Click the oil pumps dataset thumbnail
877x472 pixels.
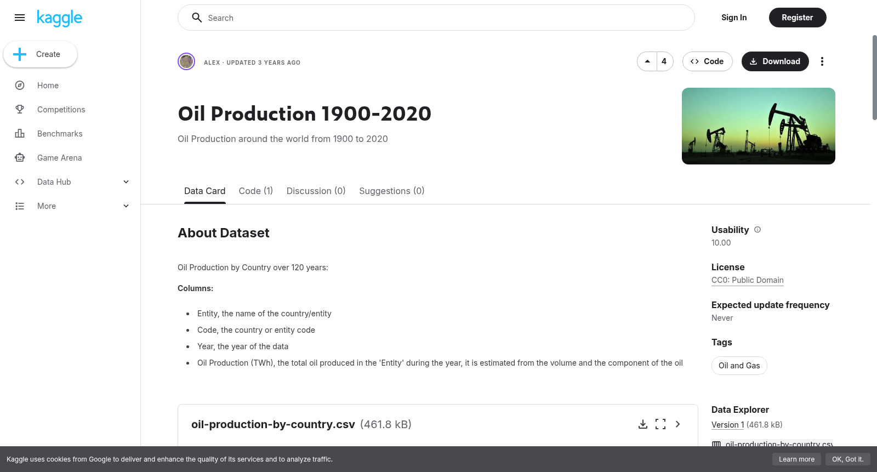click(x=759, y=126)
